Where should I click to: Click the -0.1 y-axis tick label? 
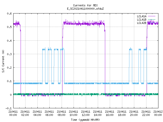click(8, 108)
